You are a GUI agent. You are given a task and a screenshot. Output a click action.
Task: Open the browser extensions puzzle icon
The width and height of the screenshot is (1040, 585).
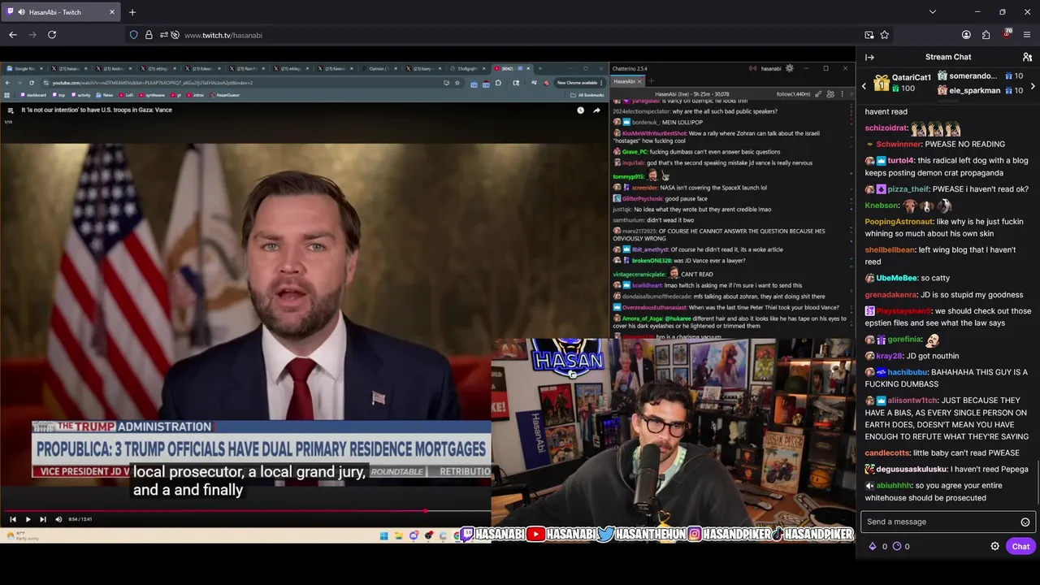pyautogui.click(x=986, y=35)
